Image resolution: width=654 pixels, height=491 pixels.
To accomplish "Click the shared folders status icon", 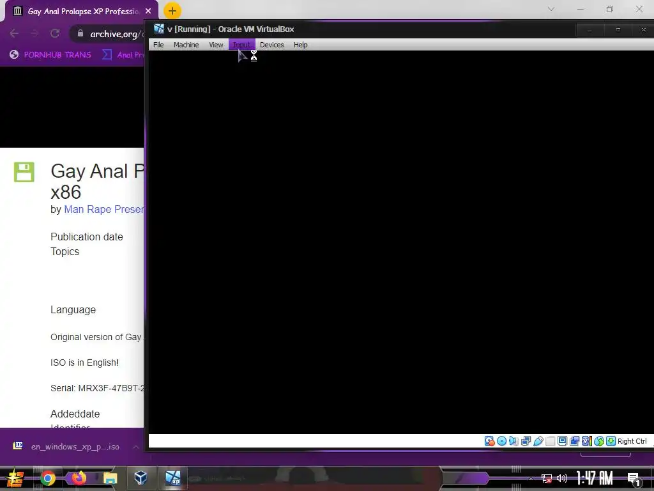I will (550, 441).
